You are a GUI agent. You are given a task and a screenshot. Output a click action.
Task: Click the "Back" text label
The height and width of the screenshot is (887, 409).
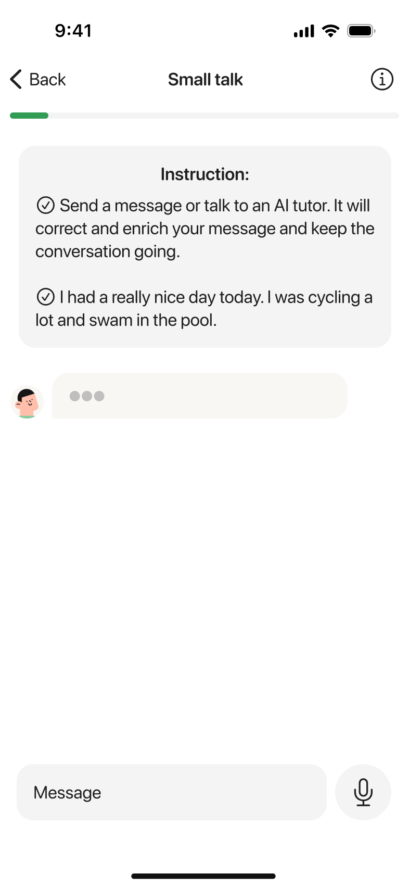click(x=47, y=80)
